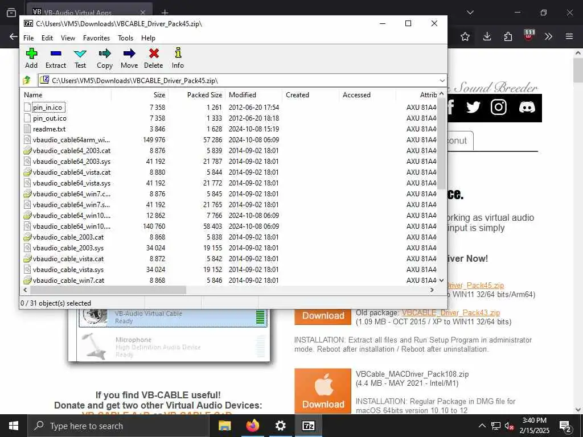Click the red extension badge icon showing 111
The width and height of the screenshot is (583, 437).
[529, 35]
